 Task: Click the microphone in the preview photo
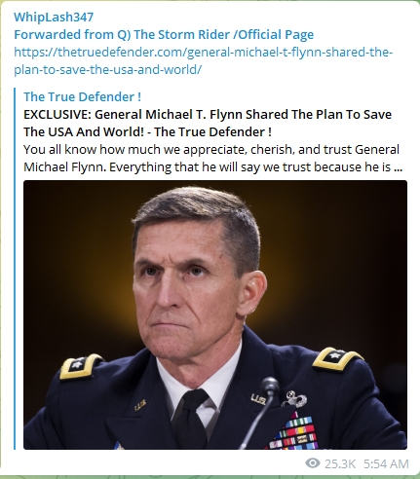click(x=269, y=387)
